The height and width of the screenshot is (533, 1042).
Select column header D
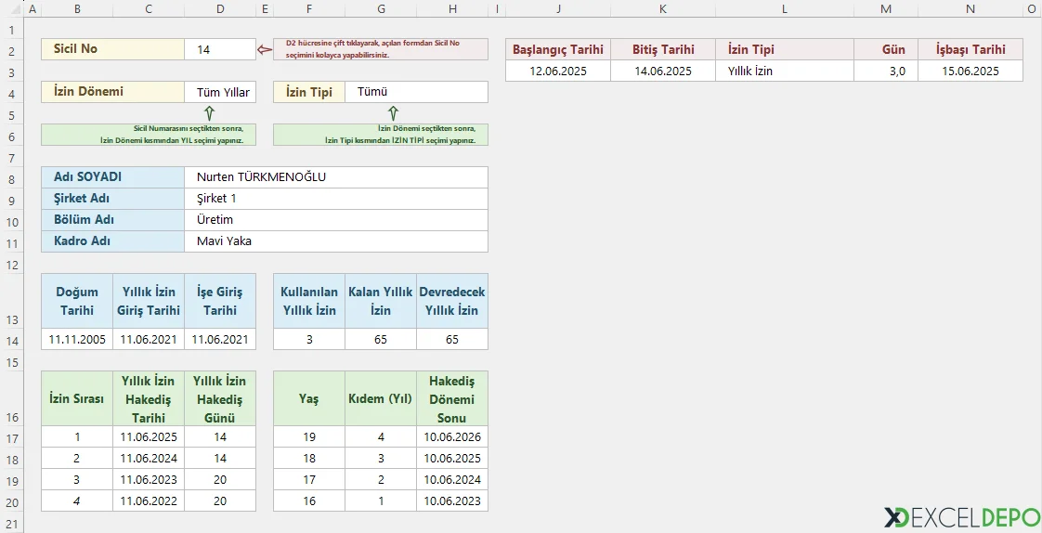pyautogui.click(x=219, y=8)
